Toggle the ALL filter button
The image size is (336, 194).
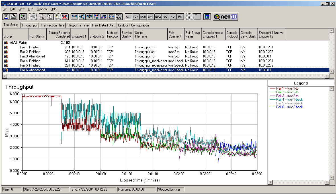[x=128, y=17]
